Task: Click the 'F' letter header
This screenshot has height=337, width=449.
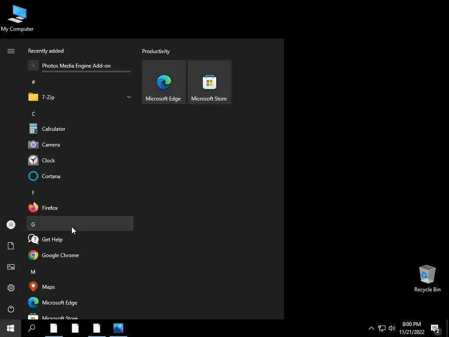Action: 80,193
